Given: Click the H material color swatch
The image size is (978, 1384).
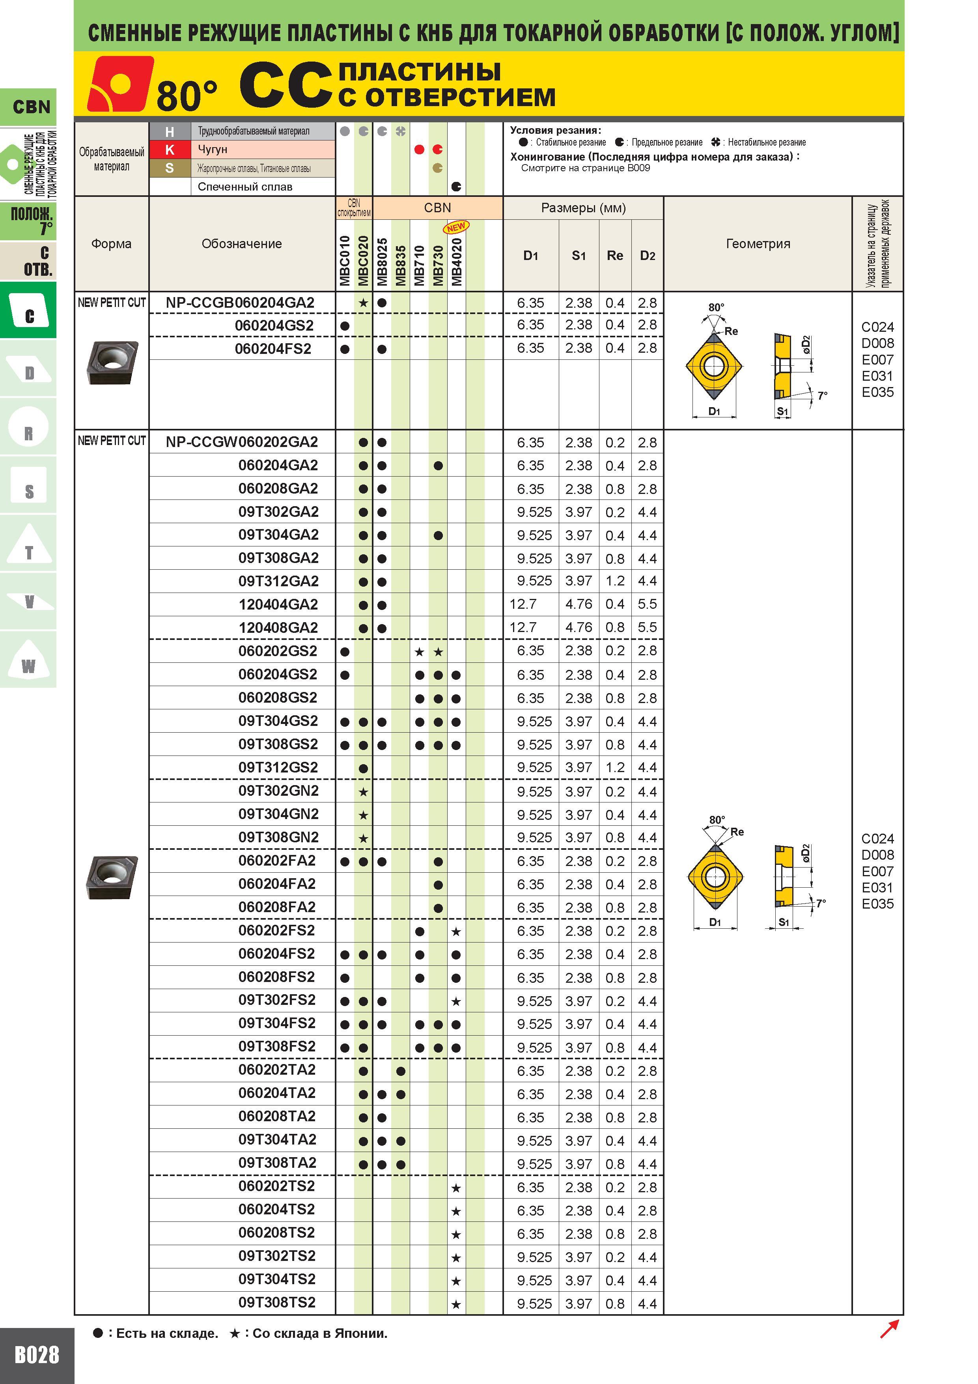Looking at the screenshot, I should point(170,131).
